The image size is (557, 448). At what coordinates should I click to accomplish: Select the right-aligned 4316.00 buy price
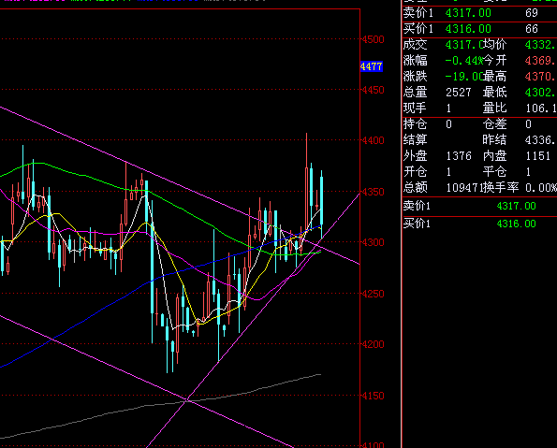pos(516,224)
